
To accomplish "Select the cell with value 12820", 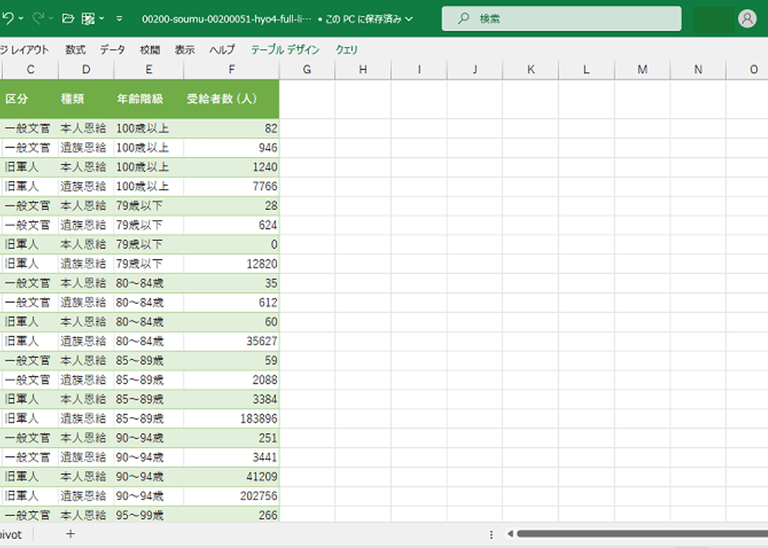I will click(x=231, y=264).
